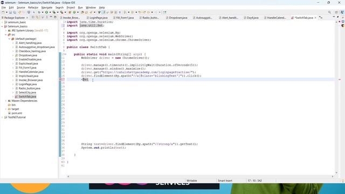Open the Run menu
345x194 pixels.
(x=80, y=8)
